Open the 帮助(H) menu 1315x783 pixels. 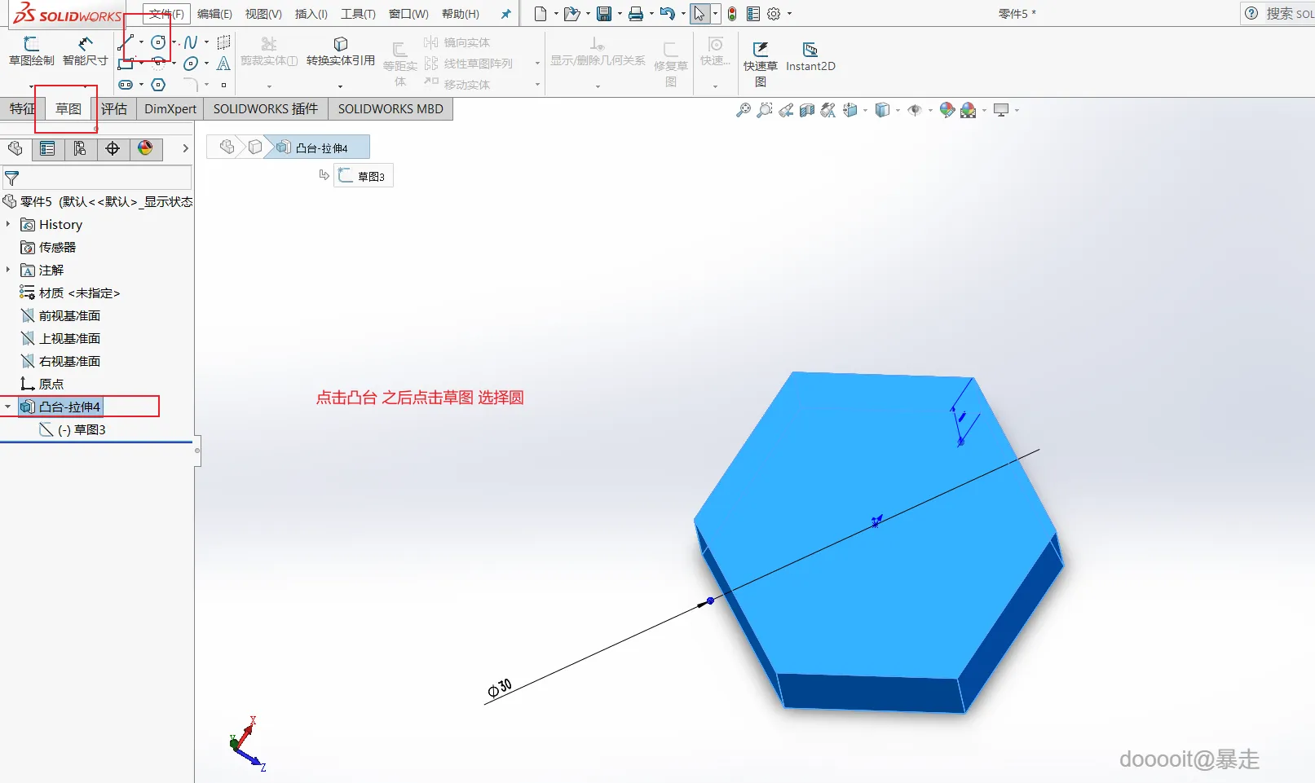[x=461, y=14]
